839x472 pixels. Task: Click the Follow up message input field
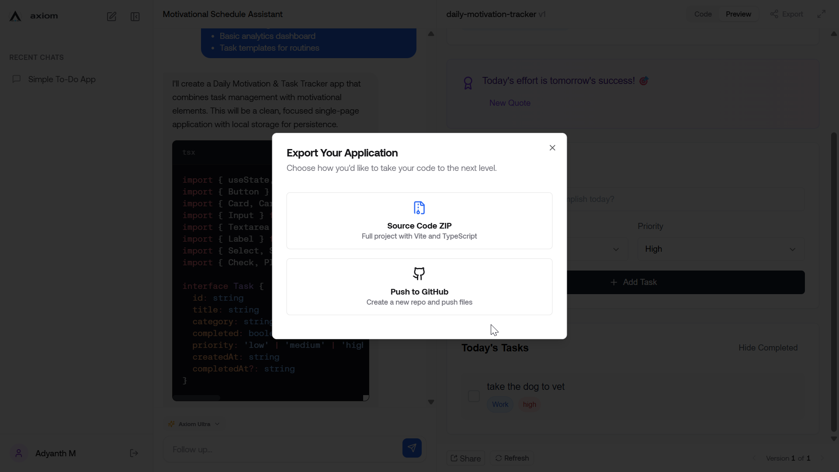click(284, 449)
